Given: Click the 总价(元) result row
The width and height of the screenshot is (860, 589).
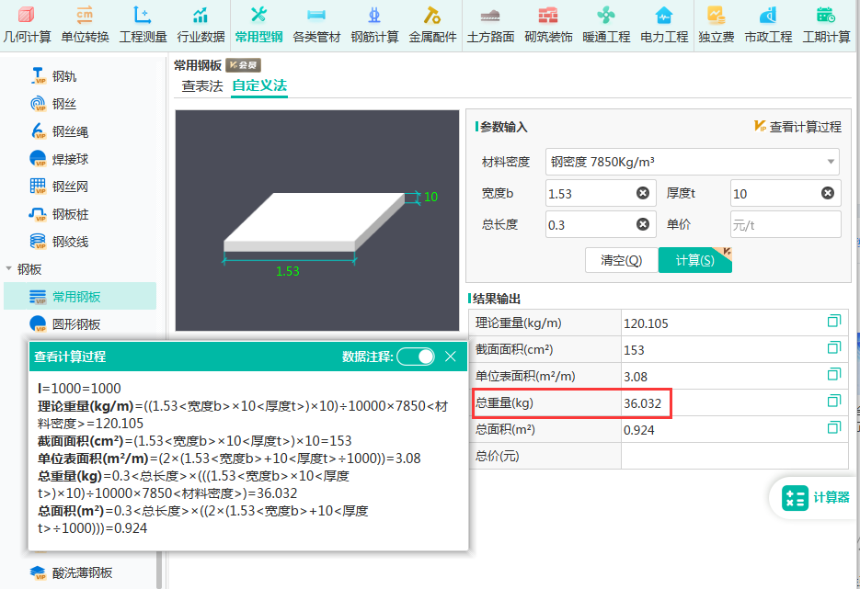Looking at the screenshot, I should pyautogui.click(x=659, y=456).
